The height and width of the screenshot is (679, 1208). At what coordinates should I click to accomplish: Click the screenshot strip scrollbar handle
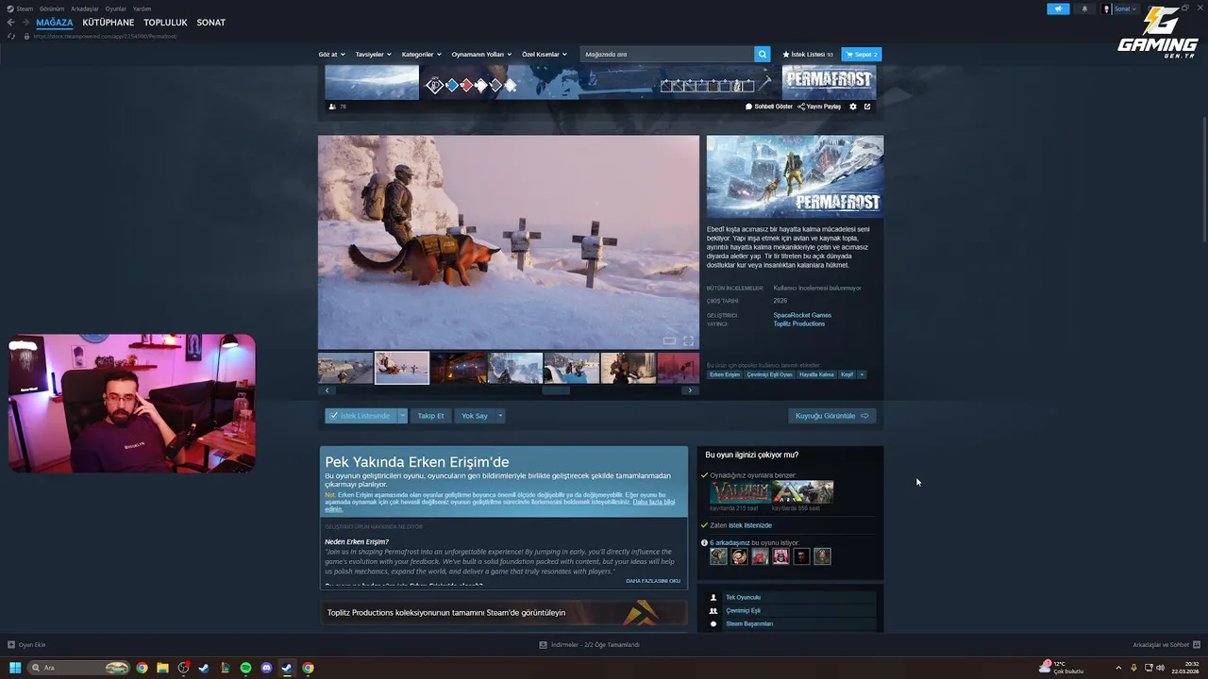[556, 389]
